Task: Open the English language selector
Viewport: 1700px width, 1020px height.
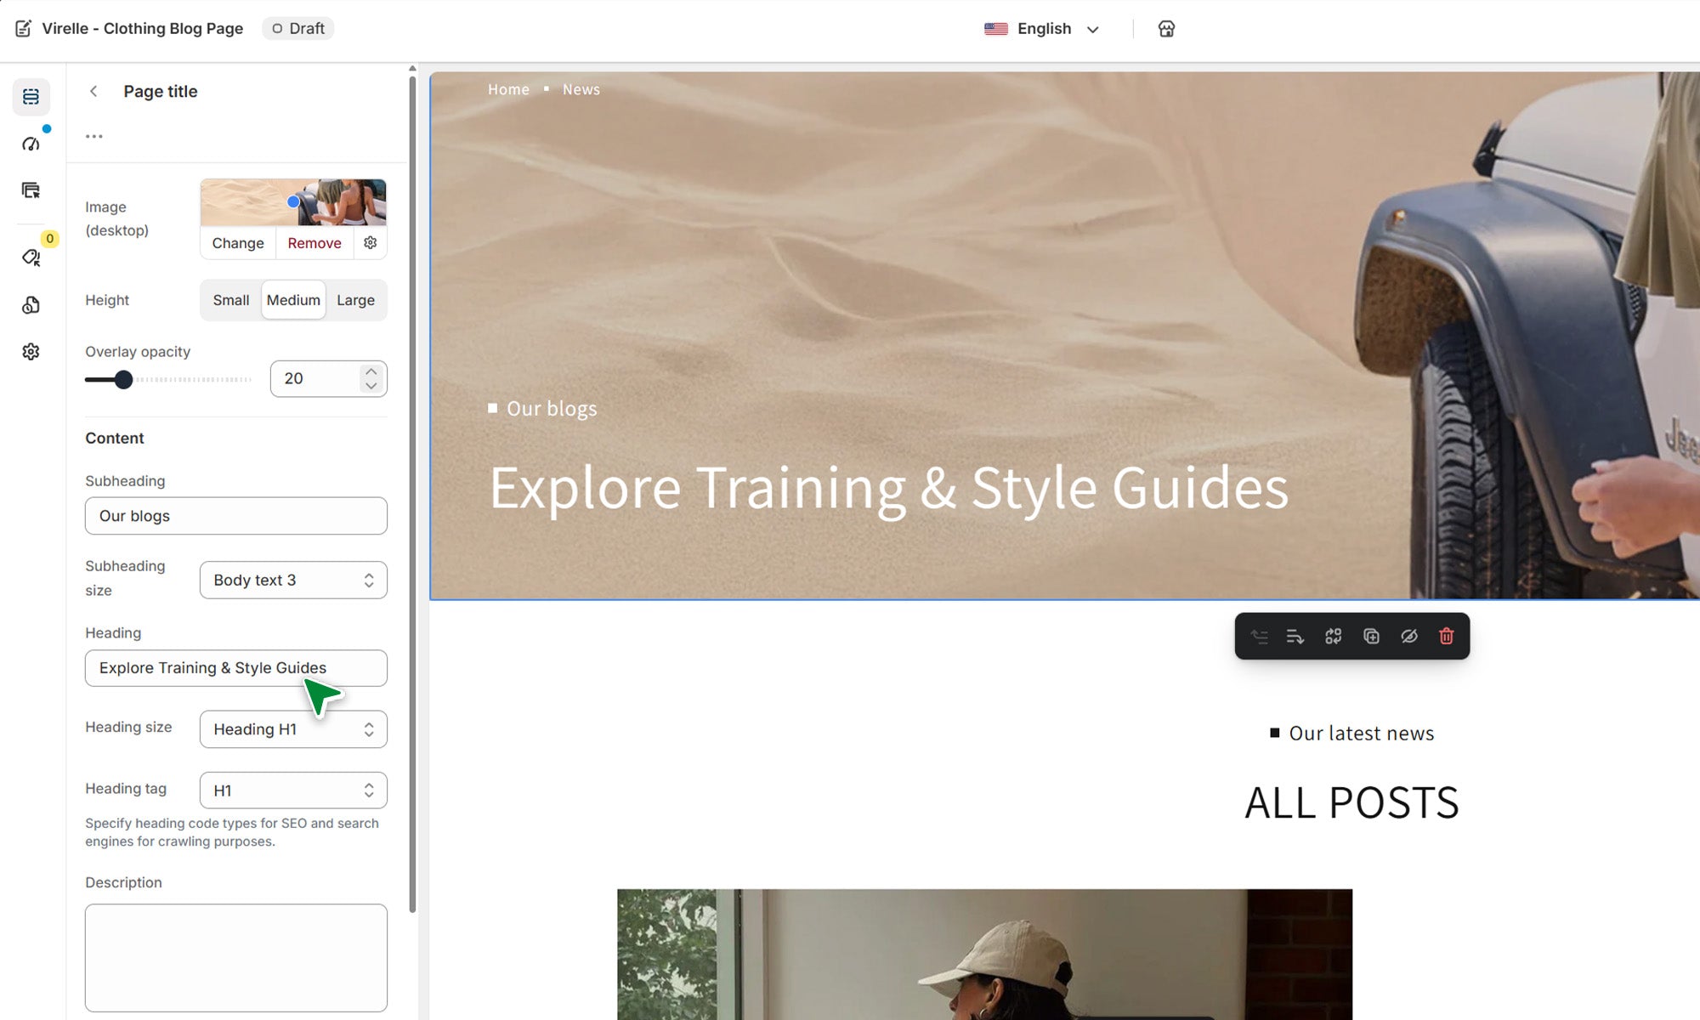Action: pyautogui.click(x=1042, y=29)
